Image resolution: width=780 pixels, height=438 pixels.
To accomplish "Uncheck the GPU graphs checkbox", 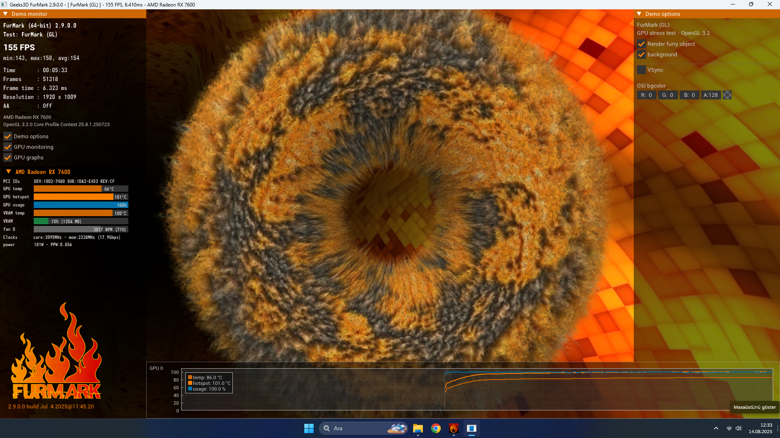I will click(8, 157).
